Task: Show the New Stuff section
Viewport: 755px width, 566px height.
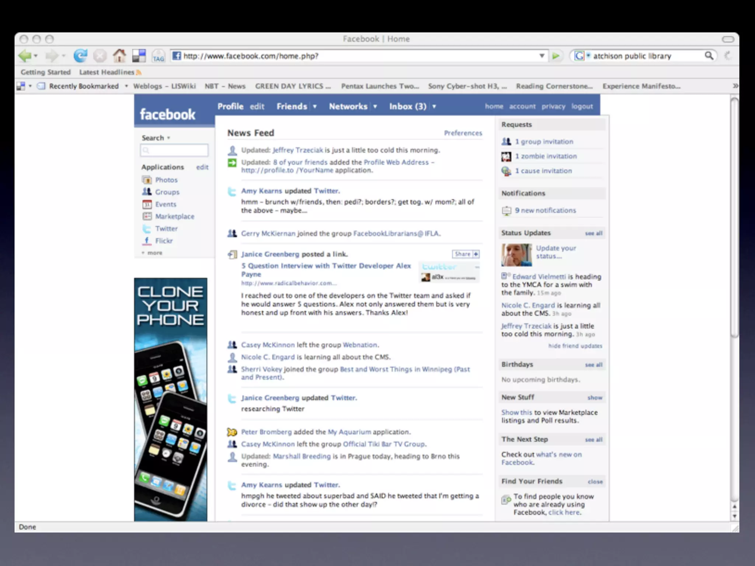Action: pos(594,398)
